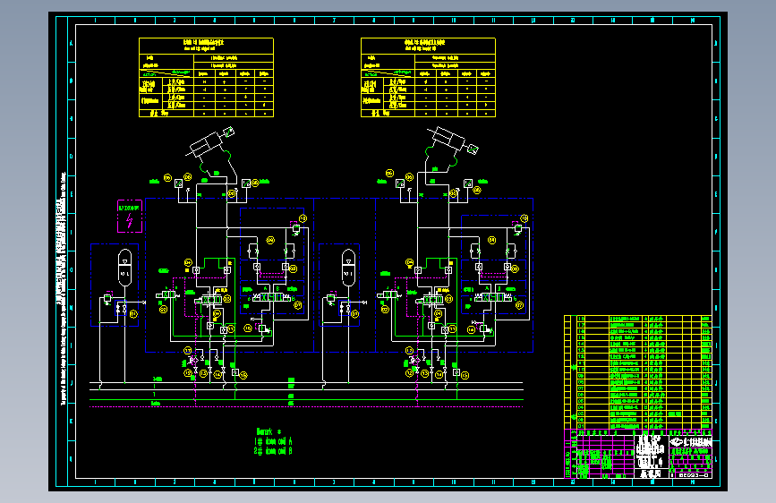Click balloon 10 in the right circuit

[x=524, y=218]
